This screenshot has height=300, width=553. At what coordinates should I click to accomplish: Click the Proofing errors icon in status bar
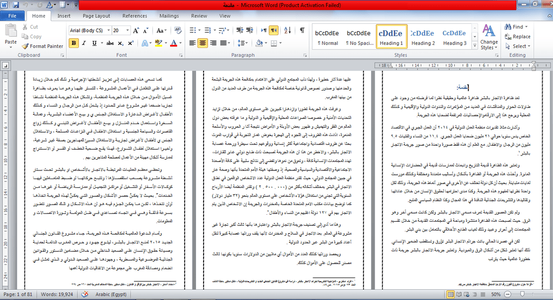(85, 295)
